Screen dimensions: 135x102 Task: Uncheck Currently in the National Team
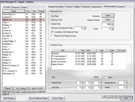[x=52, y=32]
